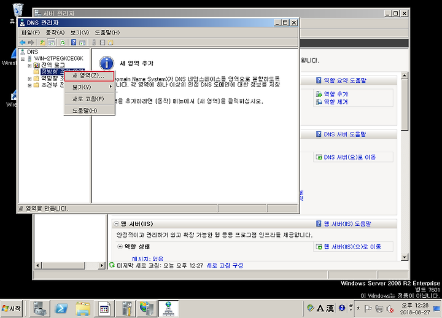Click the Server Manager tree horizontal scrollbar left arrow
The height and width of the screenshot is (318, 442).
38,266
